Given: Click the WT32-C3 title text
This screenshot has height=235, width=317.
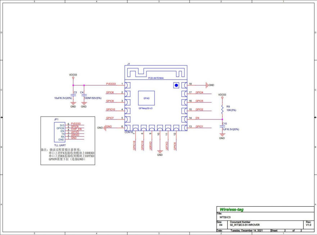Looking at the screenshot, I should 225,217.
